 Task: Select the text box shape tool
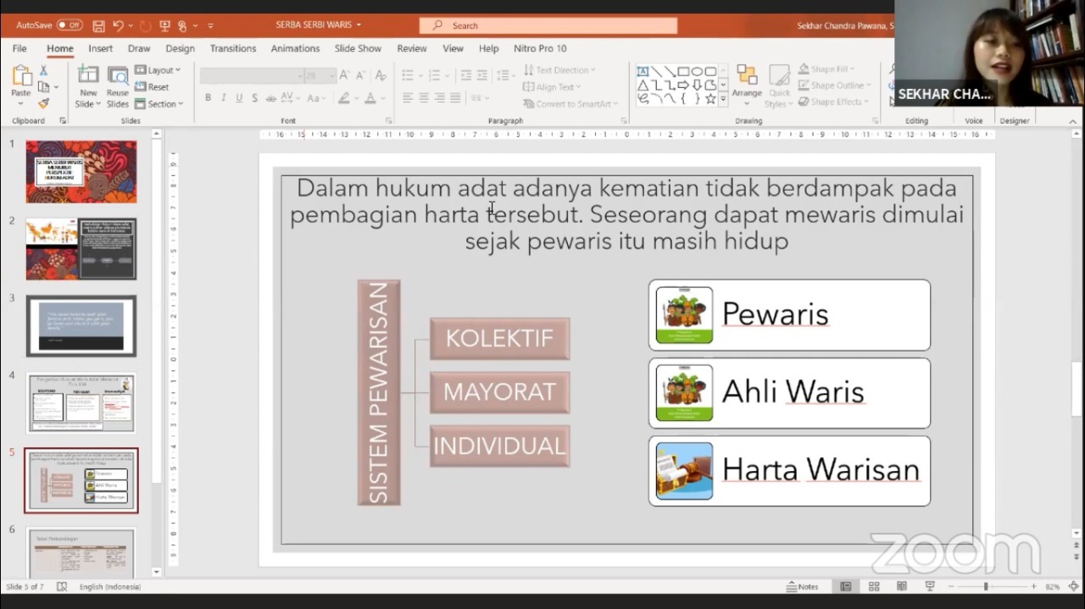click(x=643, y=71)
